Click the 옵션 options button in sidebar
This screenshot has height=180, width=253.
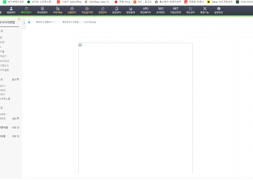coord(15,80)
